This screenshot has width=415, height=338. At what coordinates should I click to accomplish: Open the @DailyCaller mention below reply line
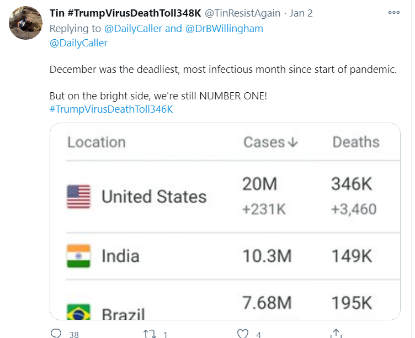78,43
